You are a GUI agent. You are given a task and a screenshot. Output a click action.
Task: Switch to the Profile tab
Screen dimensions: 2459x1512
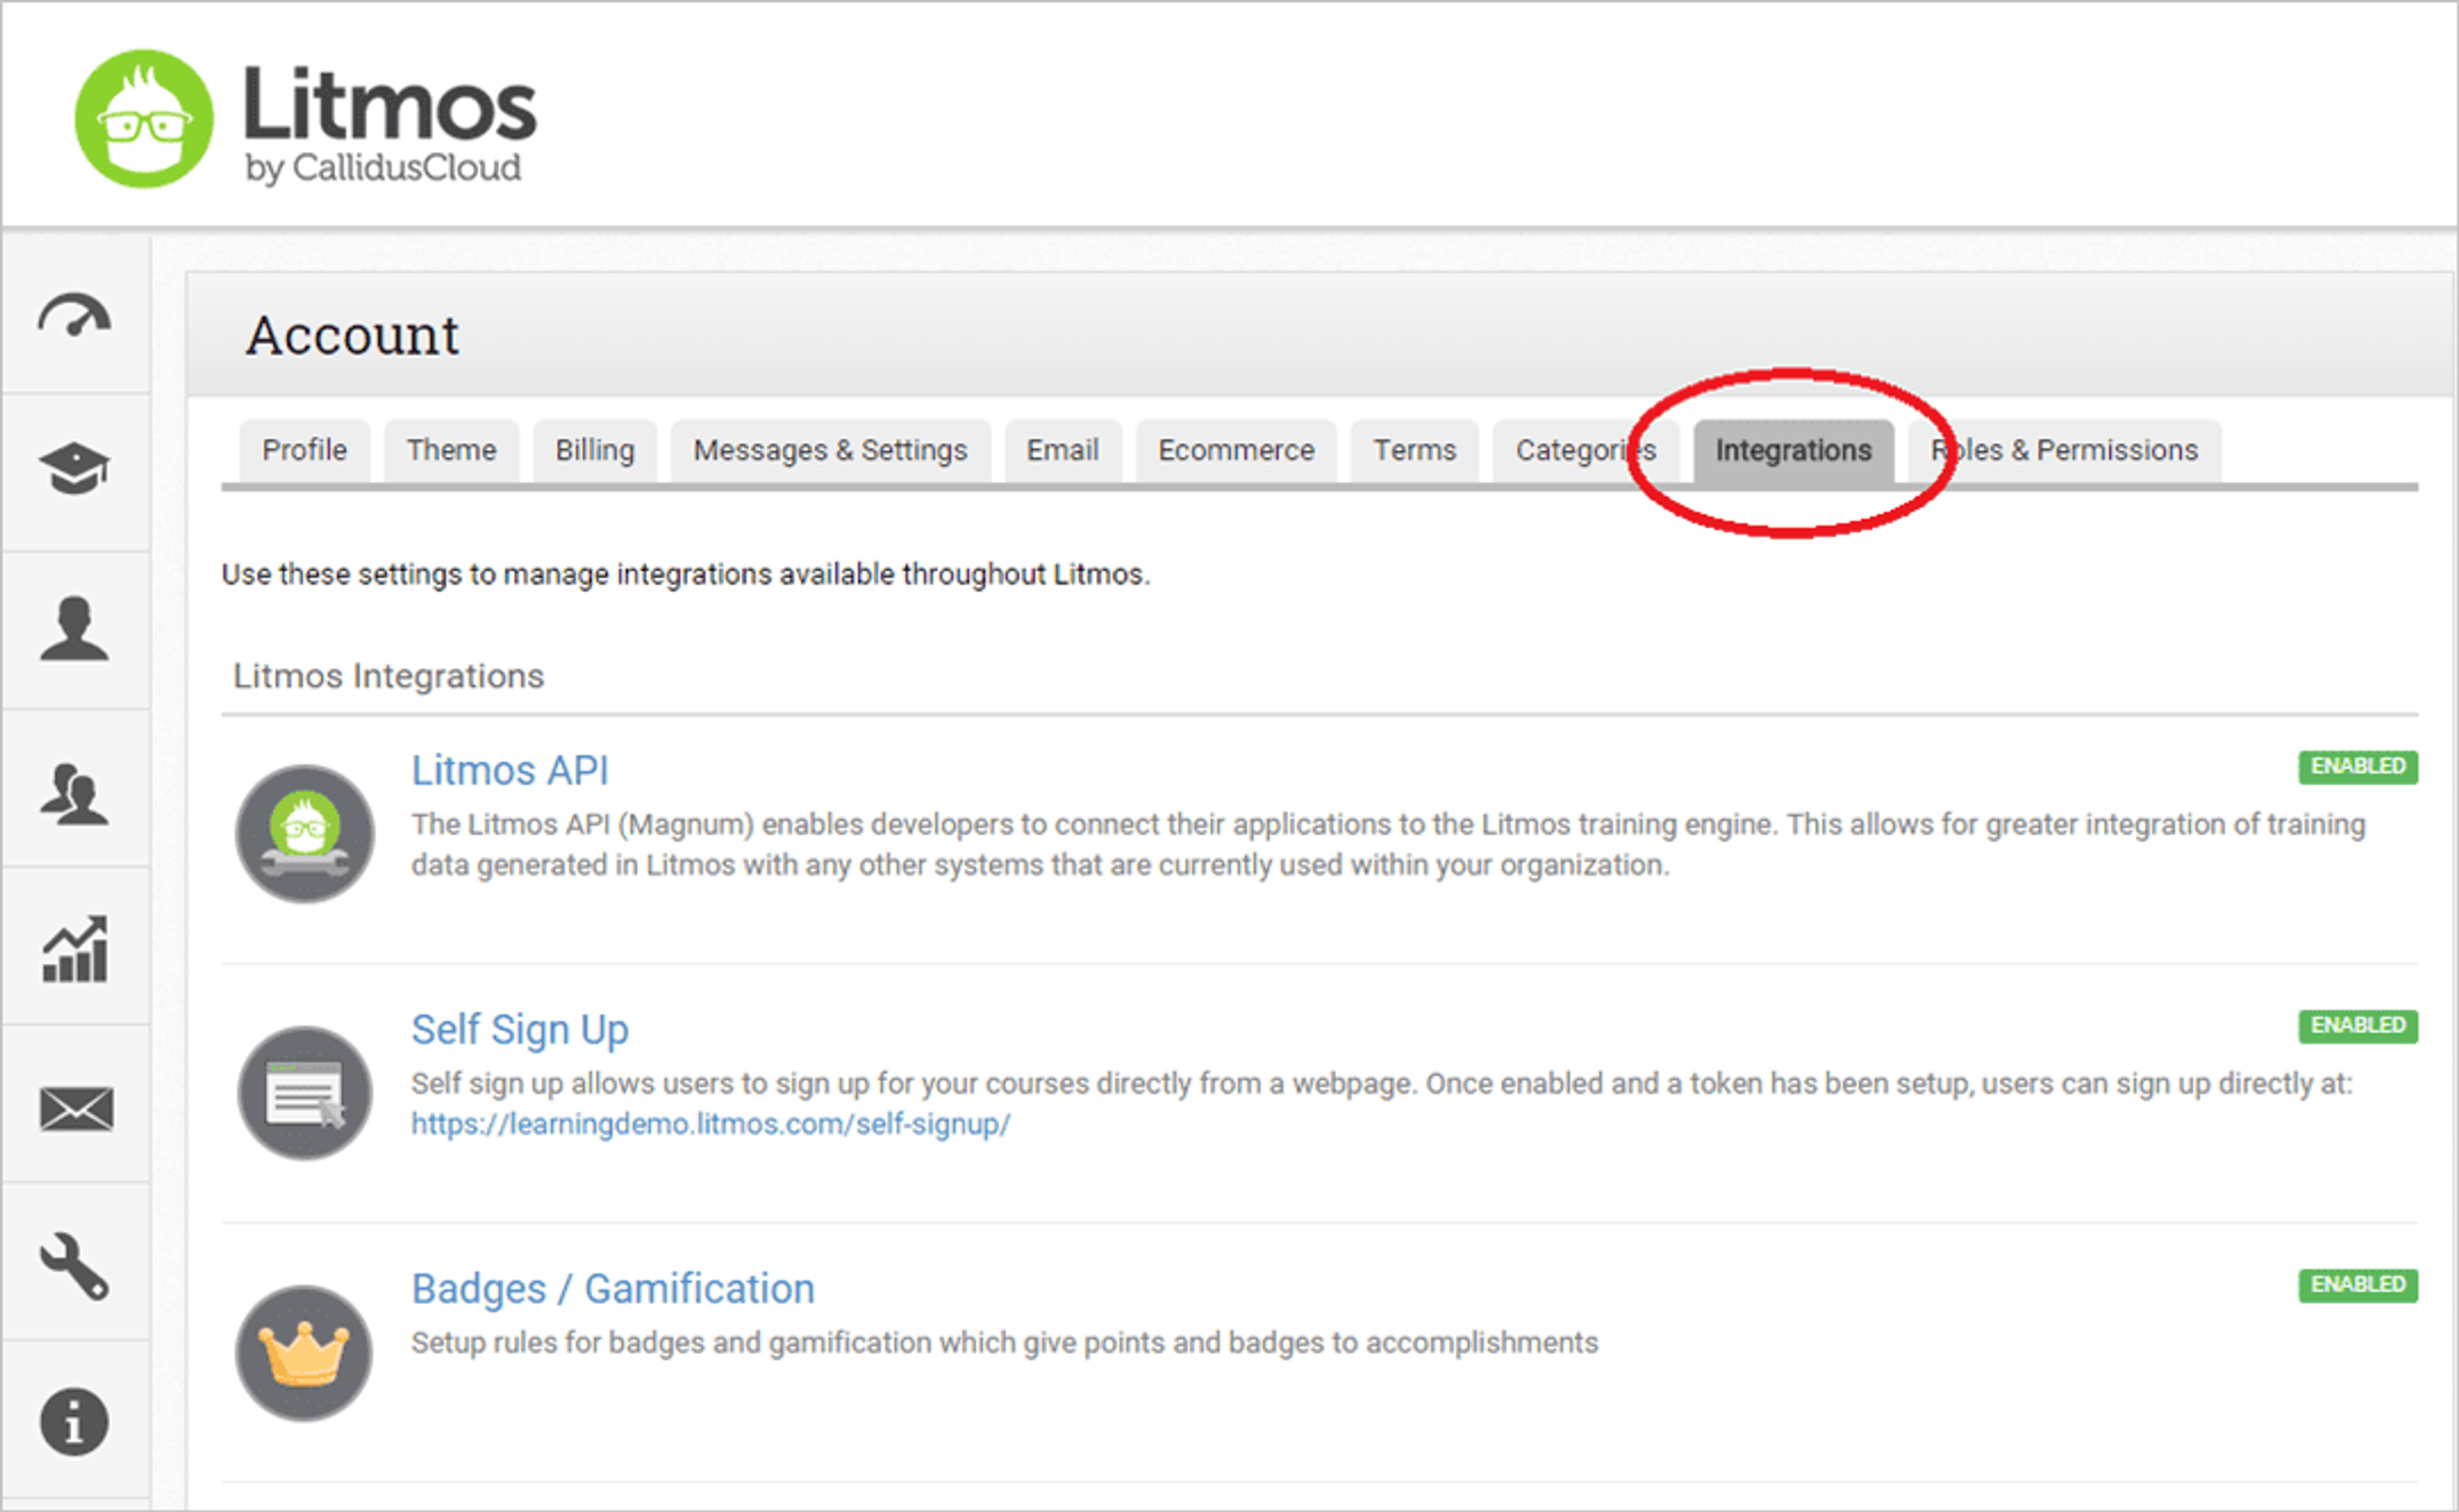305,450
